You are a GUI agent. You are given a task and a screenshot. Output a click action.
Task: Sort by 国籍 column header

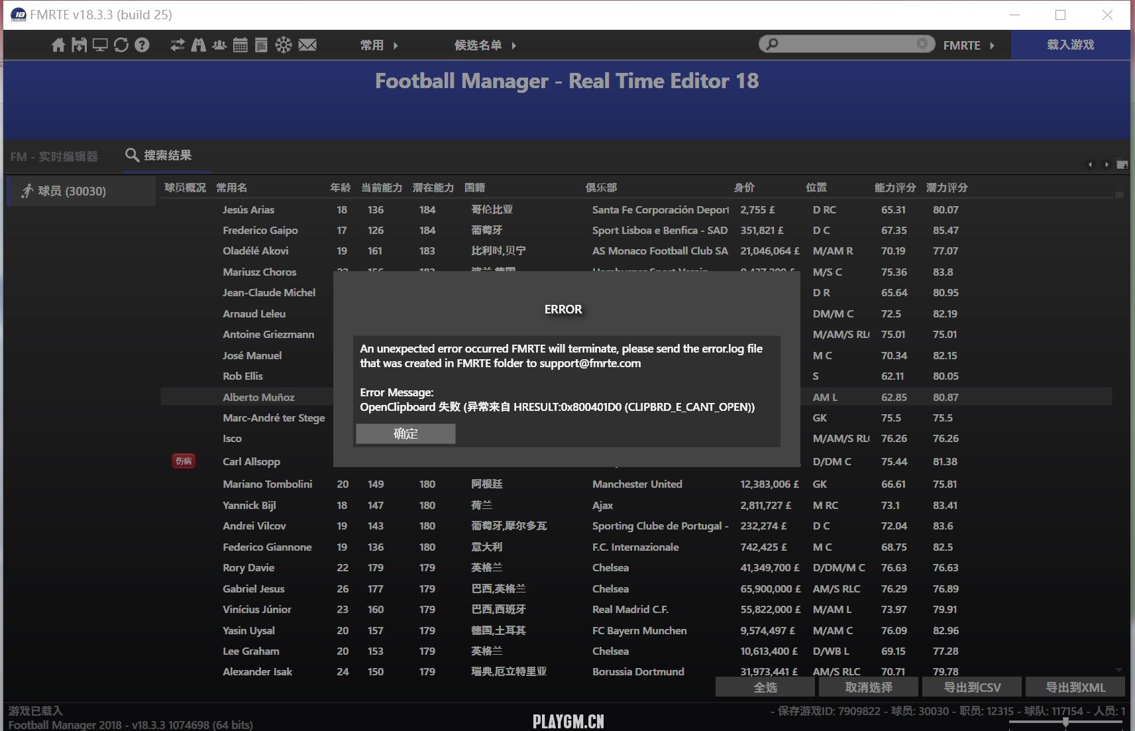point(475,188)
